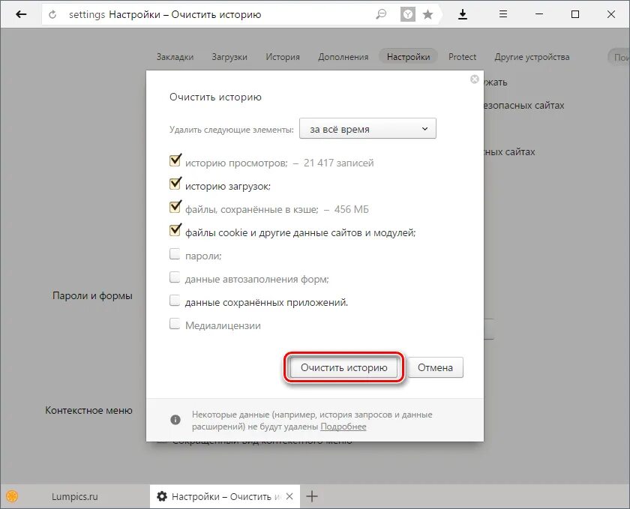Reload the page with refresh icon

click(52, 15)
